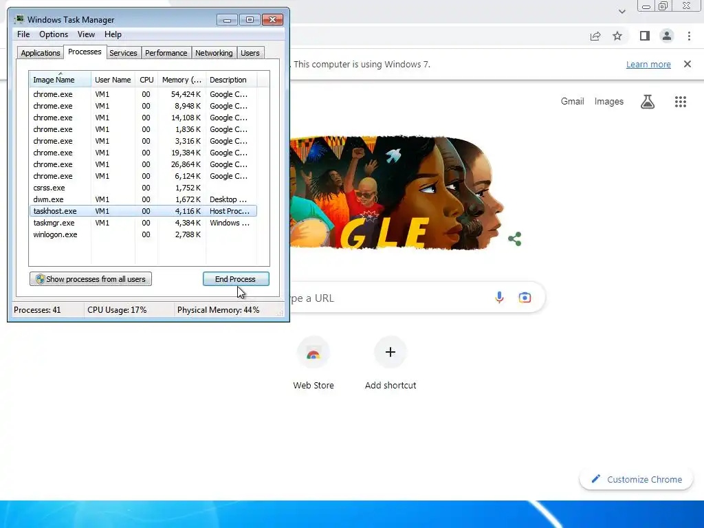Follow the Learn more link
Image resolution: width=704 pixels, height=528 pixels.
(x=648, y=64)
